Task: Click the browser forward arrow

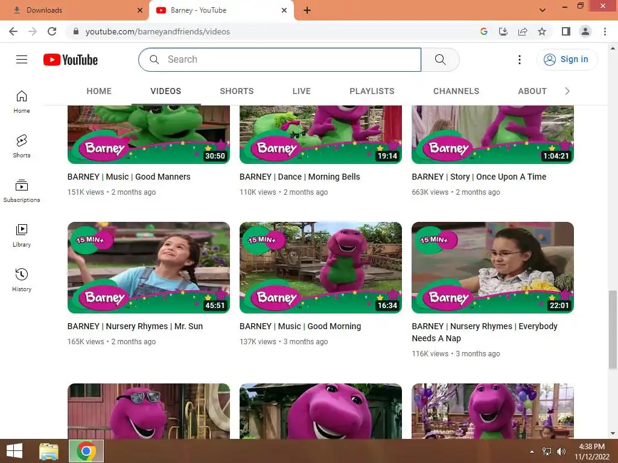Action: pyautogui.click(x=33, y=31)
